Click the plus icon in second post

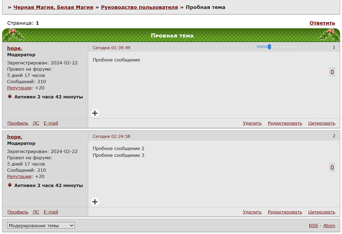pyautogui.click(x=95, y=202)
